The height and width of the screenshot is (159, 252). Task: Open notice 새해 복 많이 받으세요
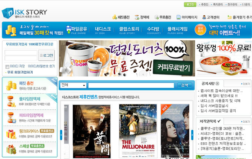coord(219,96)
